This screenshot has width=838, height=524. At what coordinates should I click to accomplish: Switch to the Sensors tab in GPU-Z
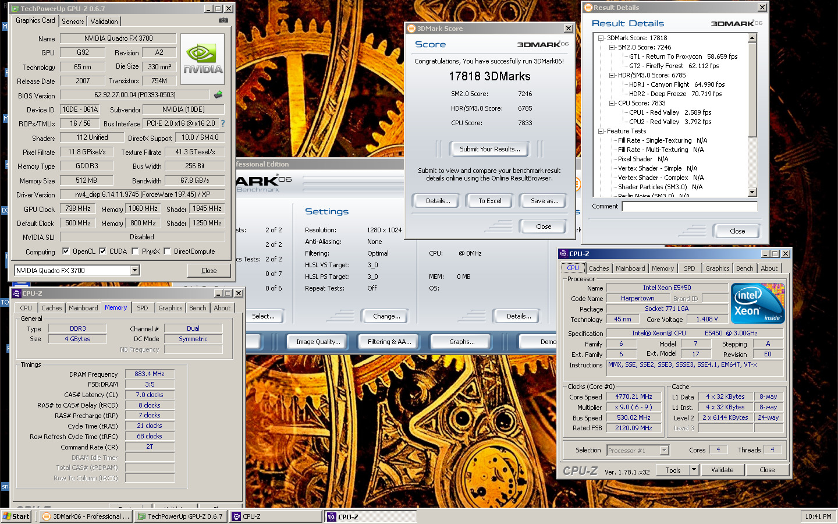73,21
